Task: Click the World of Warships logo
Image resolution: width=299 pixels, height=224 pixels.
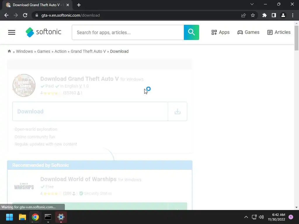Action: 24,186
